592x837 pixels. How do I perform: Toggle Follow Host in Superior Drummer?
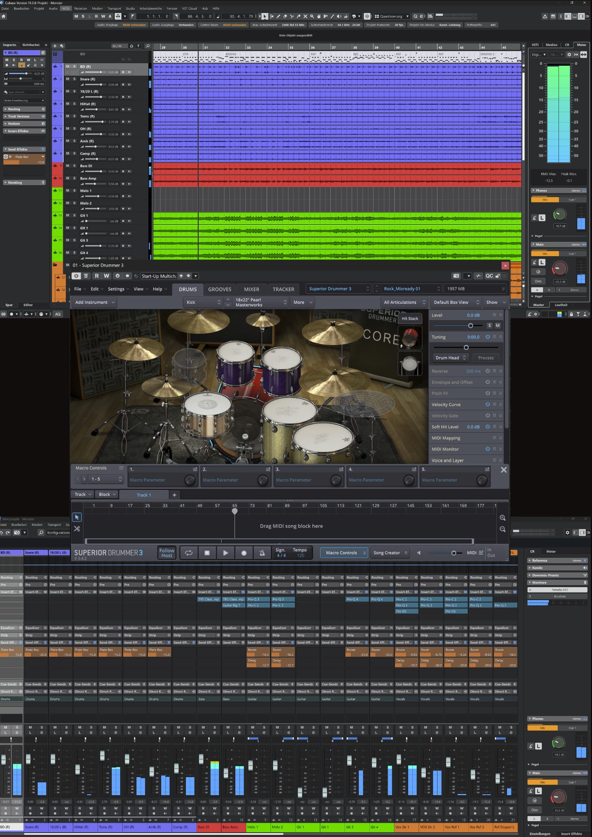point(167,553)
